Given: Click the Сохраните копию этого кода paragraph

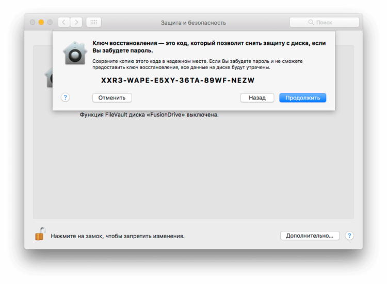Looking at the screenshot, I should (x=198, y=64).
